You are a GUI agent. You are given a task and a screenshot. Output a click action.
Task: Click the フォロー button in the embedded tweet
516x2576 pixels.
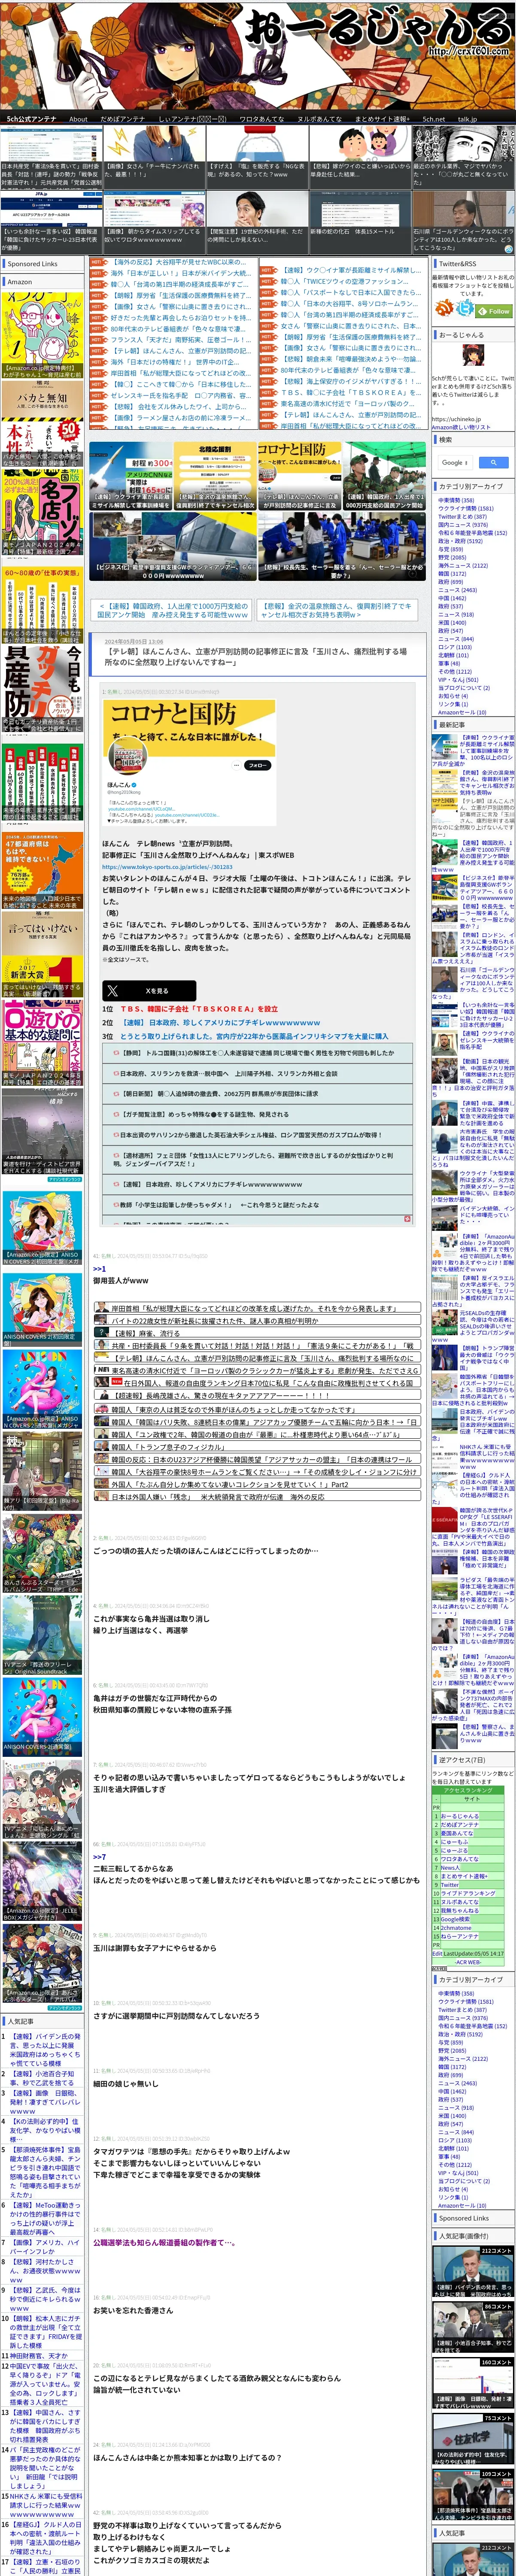coord(257,765)
